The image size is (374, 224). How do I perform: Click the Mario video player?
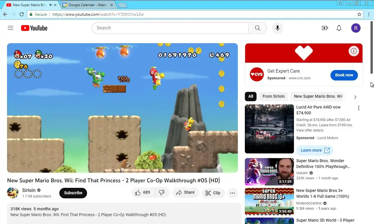coord(122,108)
